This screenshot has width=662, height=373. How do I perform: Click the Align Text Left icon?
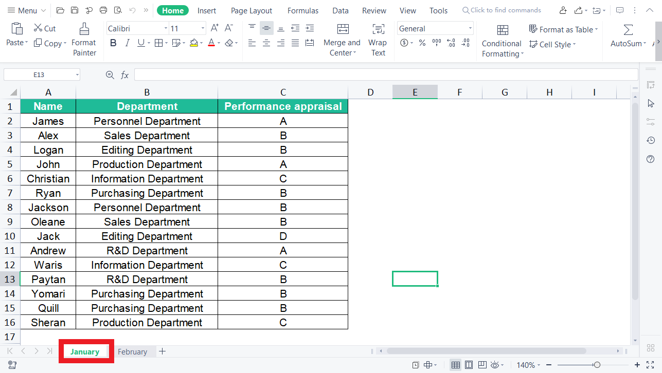coord(252,43)
